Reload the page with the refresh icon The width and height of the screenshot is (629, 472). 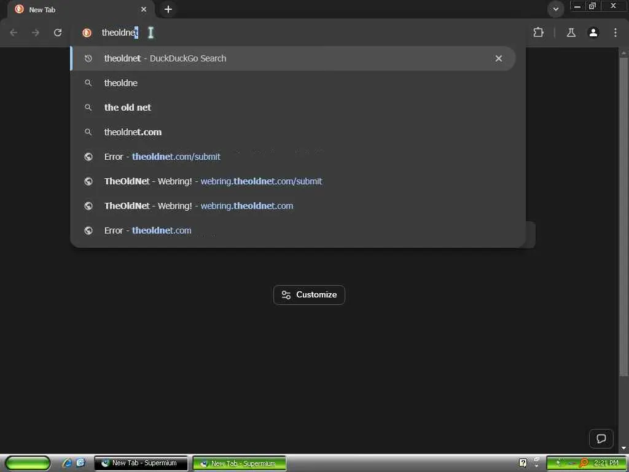pos(58,33)
